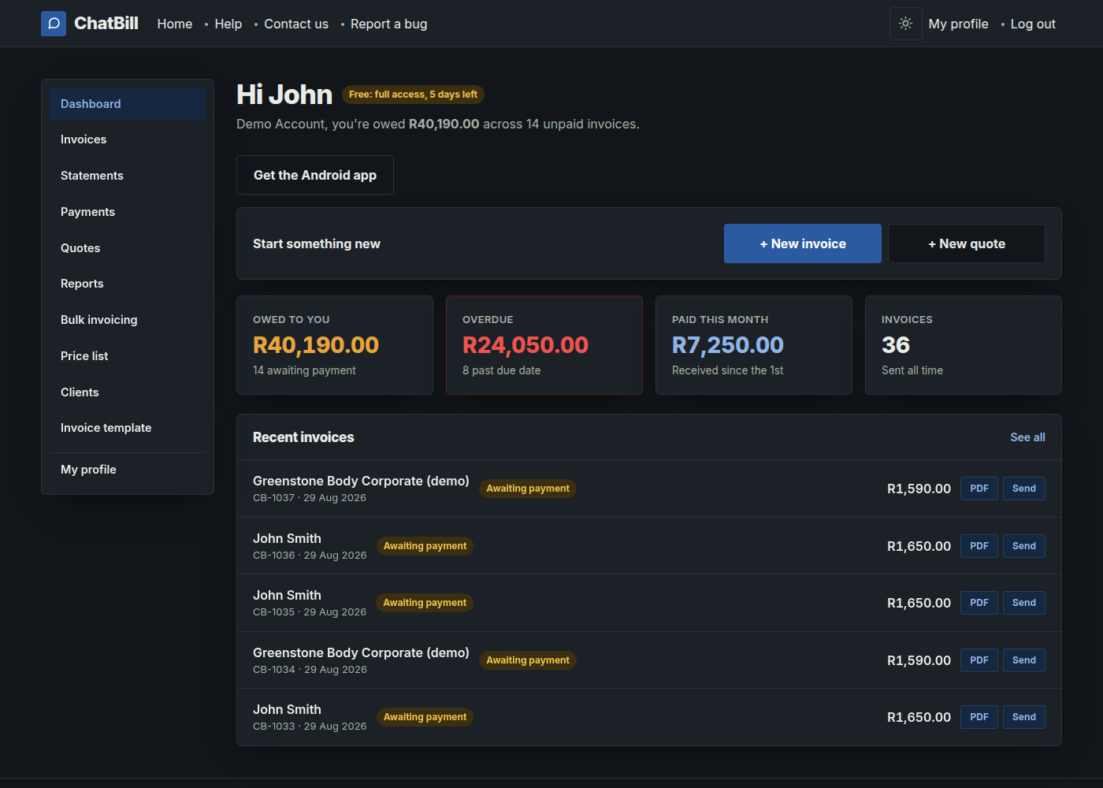Open My profile in the sidebar
The width and height of the screenshot is (1103, 788).
[128, 470]
